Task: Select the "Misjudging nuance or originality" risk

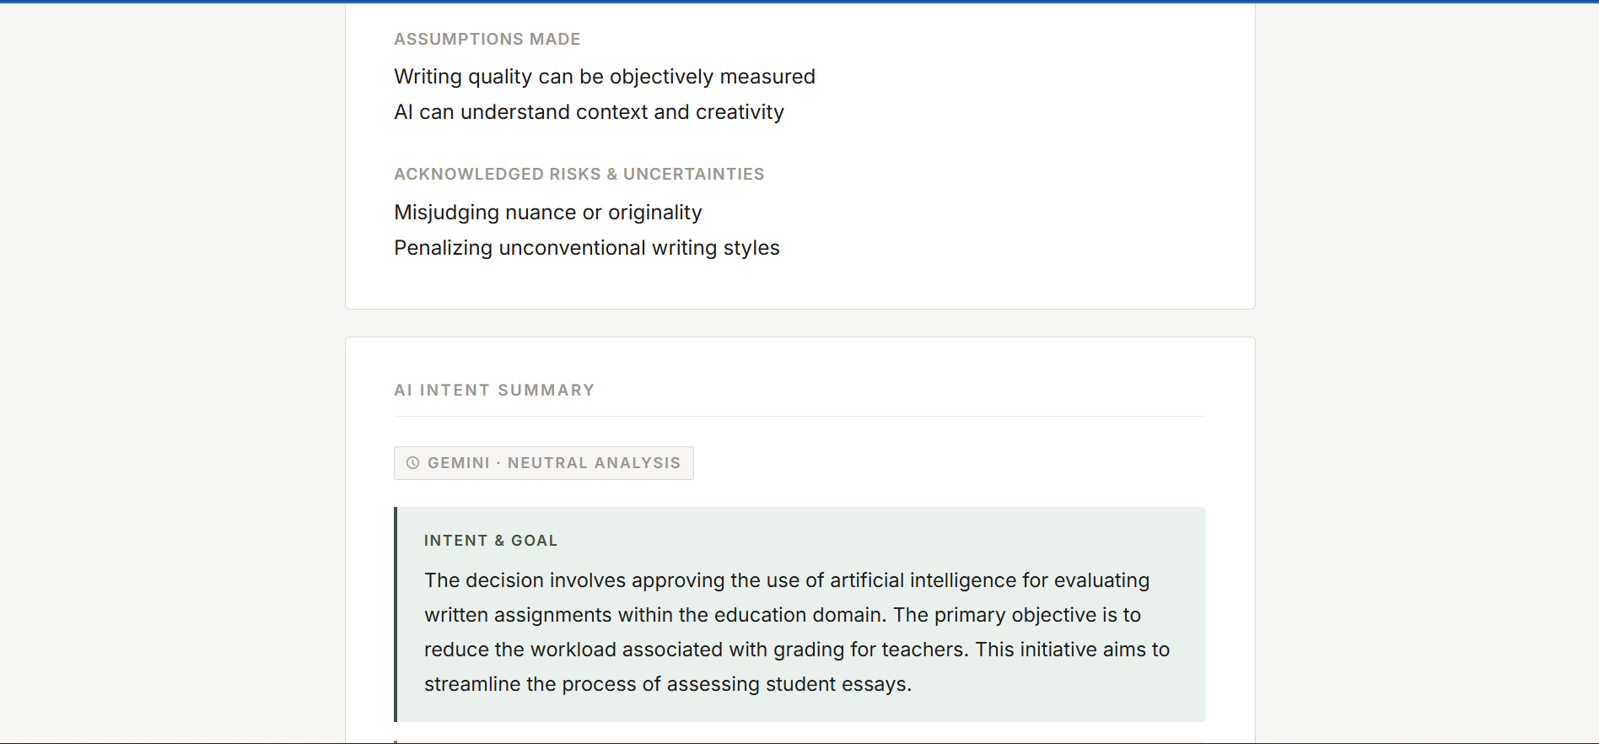Action: pos(547,213)
